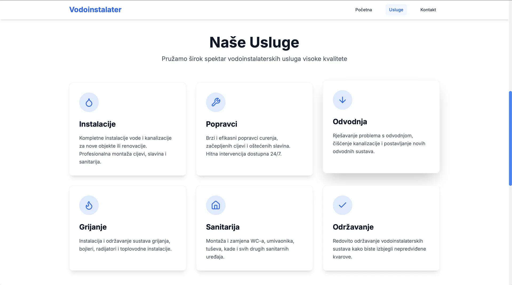Click the Popravci description about 24/7 intervention
This screenshot has height=285, width=512.
click(x=248, y=146)
